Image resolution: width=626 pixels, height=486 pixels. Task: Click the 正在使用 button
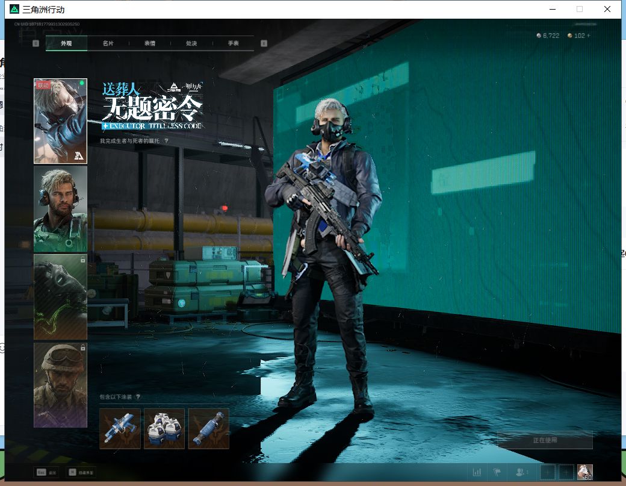pos(545,440)
